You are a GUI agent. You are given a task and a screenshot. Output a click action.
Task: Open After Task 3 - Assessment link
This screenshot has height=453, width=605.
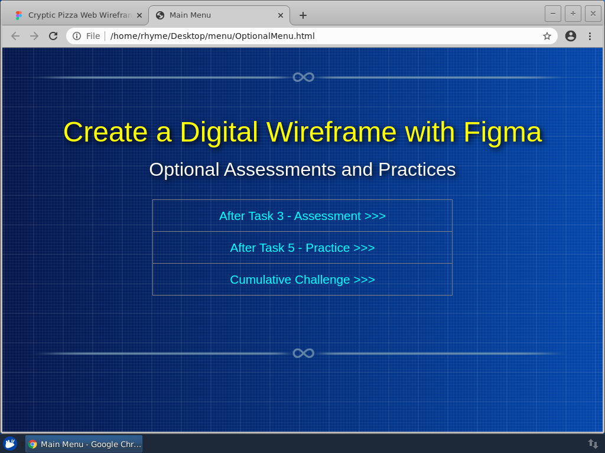coord(302,216)
